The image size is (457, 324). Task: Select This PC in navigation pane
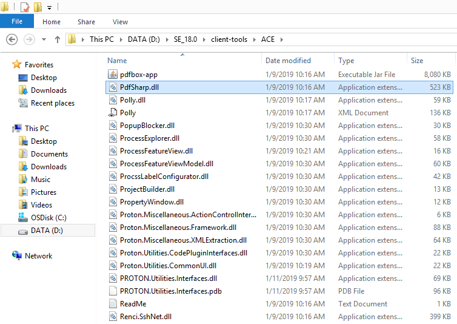tap(37, 129)
